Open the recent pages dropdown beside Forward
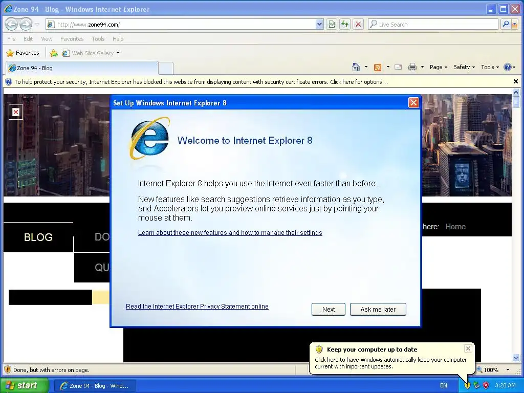The height and width of the screenshot is (393, 524). [x=37, y=25]
